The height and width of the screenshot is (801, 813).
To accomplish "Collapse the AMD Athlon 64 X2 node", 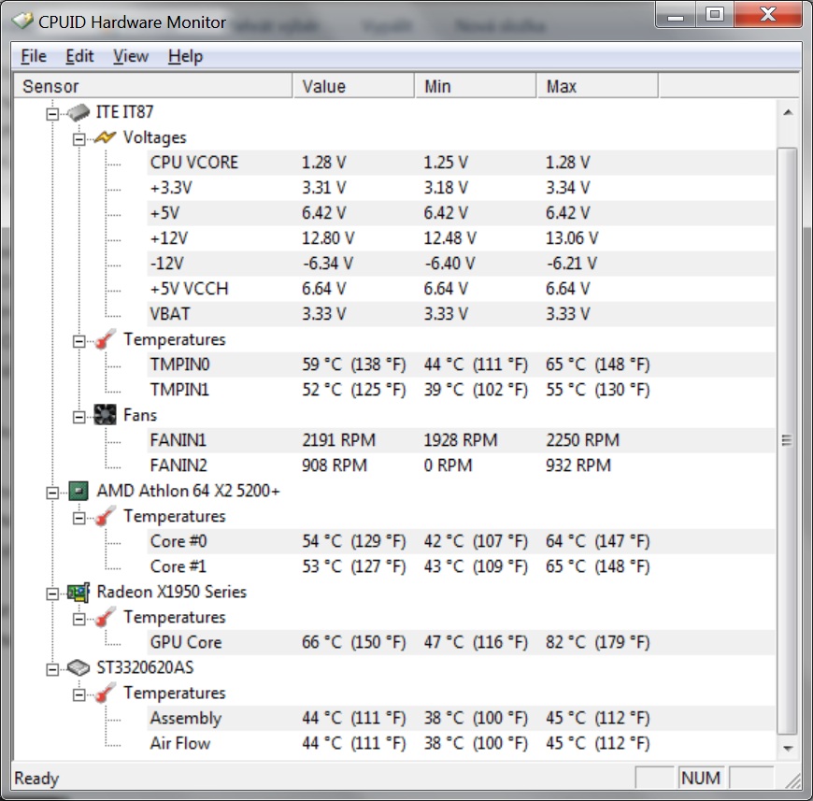I will click(x=52, y=493).
